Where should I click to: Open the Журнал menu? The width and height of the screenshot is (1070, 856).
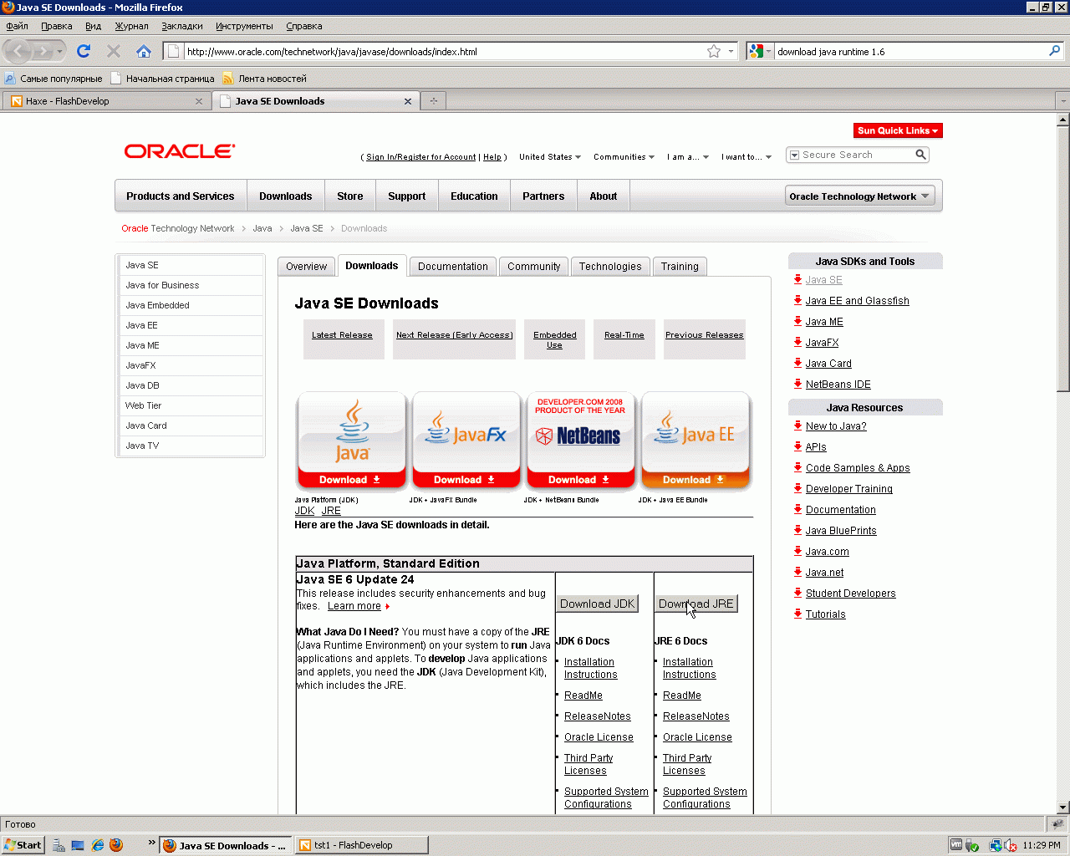[131, 26]
